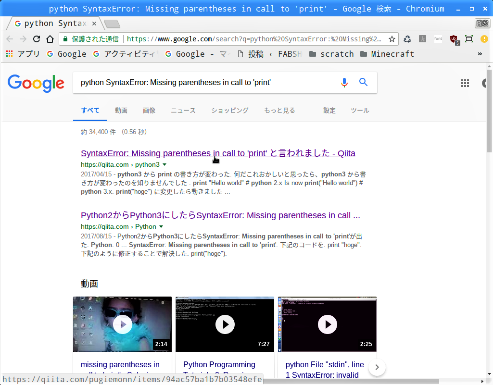Screen dimensions: 493x385
Task: Reload the page with refresh icon
Action: point(37,39)
